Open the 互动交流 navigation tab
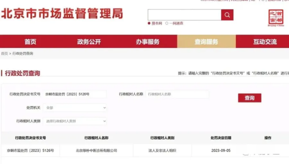Image resolution: width=289 pixels, height=164 pixels. click(x=265, y=42)
